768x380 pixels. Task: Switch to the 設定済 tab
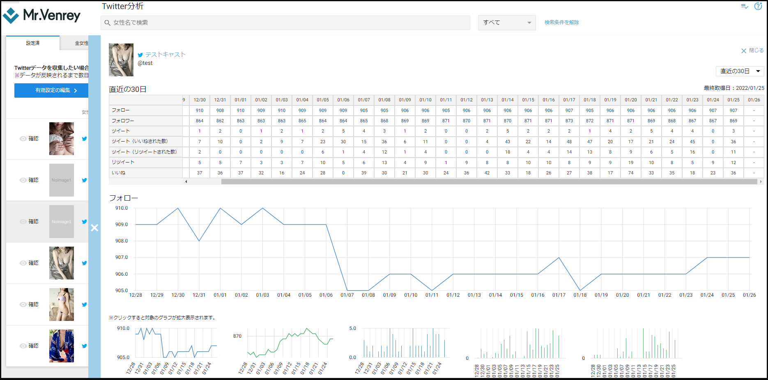pos(33,43)
